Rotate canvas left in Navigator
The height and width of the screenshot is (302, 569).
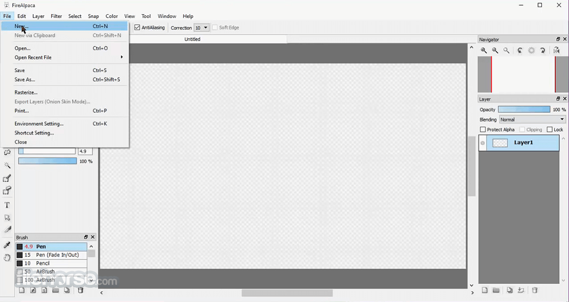[x=520, y=50]
